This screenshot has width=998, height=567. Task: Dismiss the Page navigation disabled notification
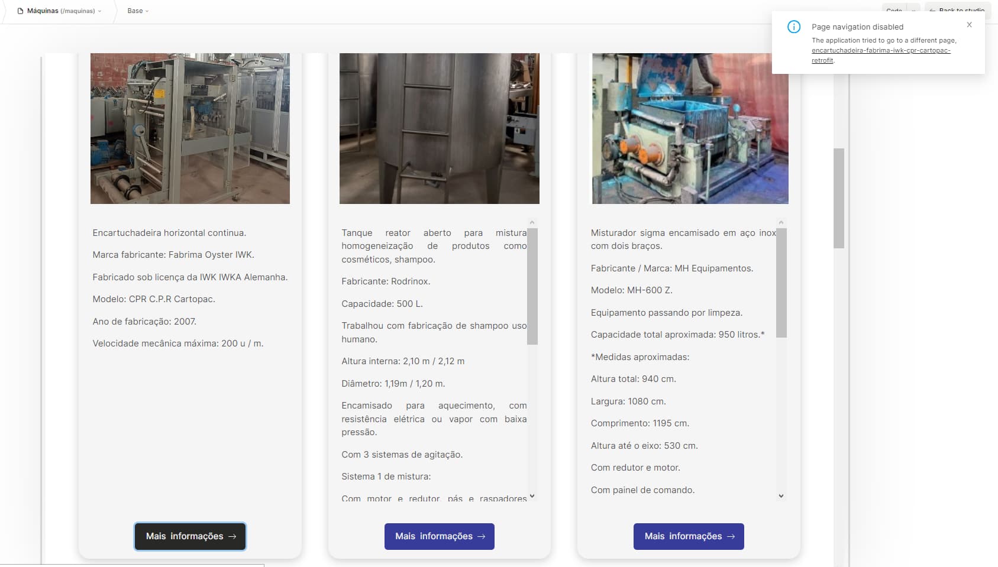[969, 25]
